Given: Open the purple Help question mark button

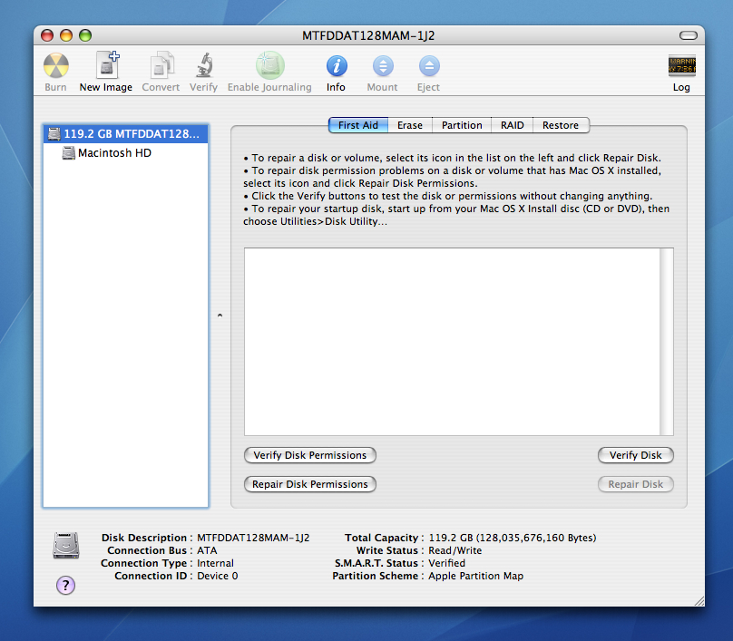Looking at the screenshot, I should (65, 585).
